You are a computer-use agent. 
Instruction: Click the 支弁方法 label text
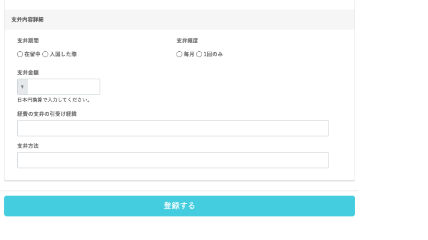28,146
